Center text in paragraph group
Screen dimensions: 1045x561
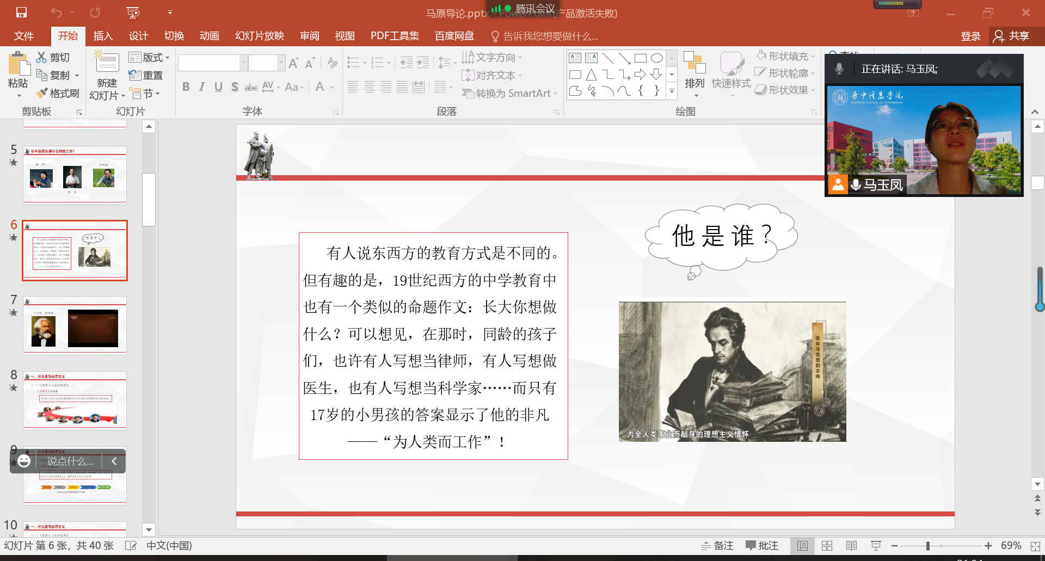pyautogui.click(x=370, y=87)
